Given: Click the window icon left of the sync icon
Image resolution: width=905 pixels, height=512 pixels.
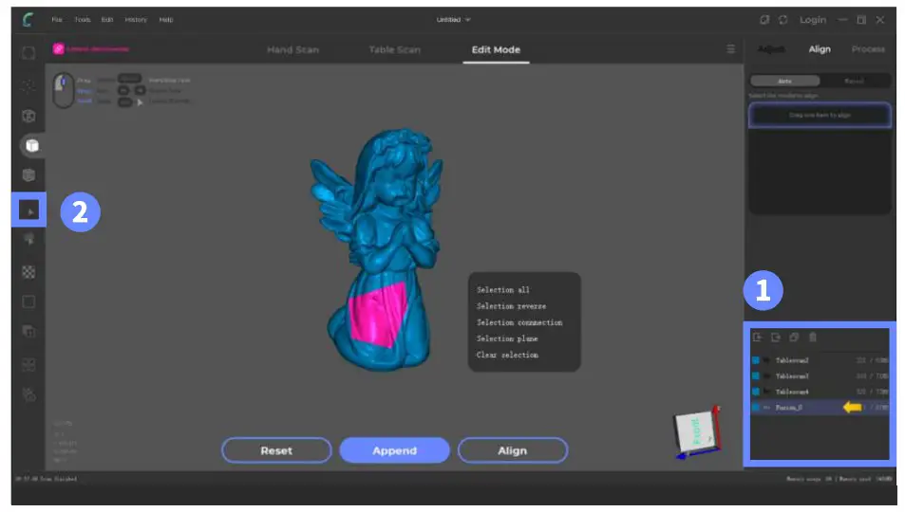Looking at the screenshot, I should point(764,20).
